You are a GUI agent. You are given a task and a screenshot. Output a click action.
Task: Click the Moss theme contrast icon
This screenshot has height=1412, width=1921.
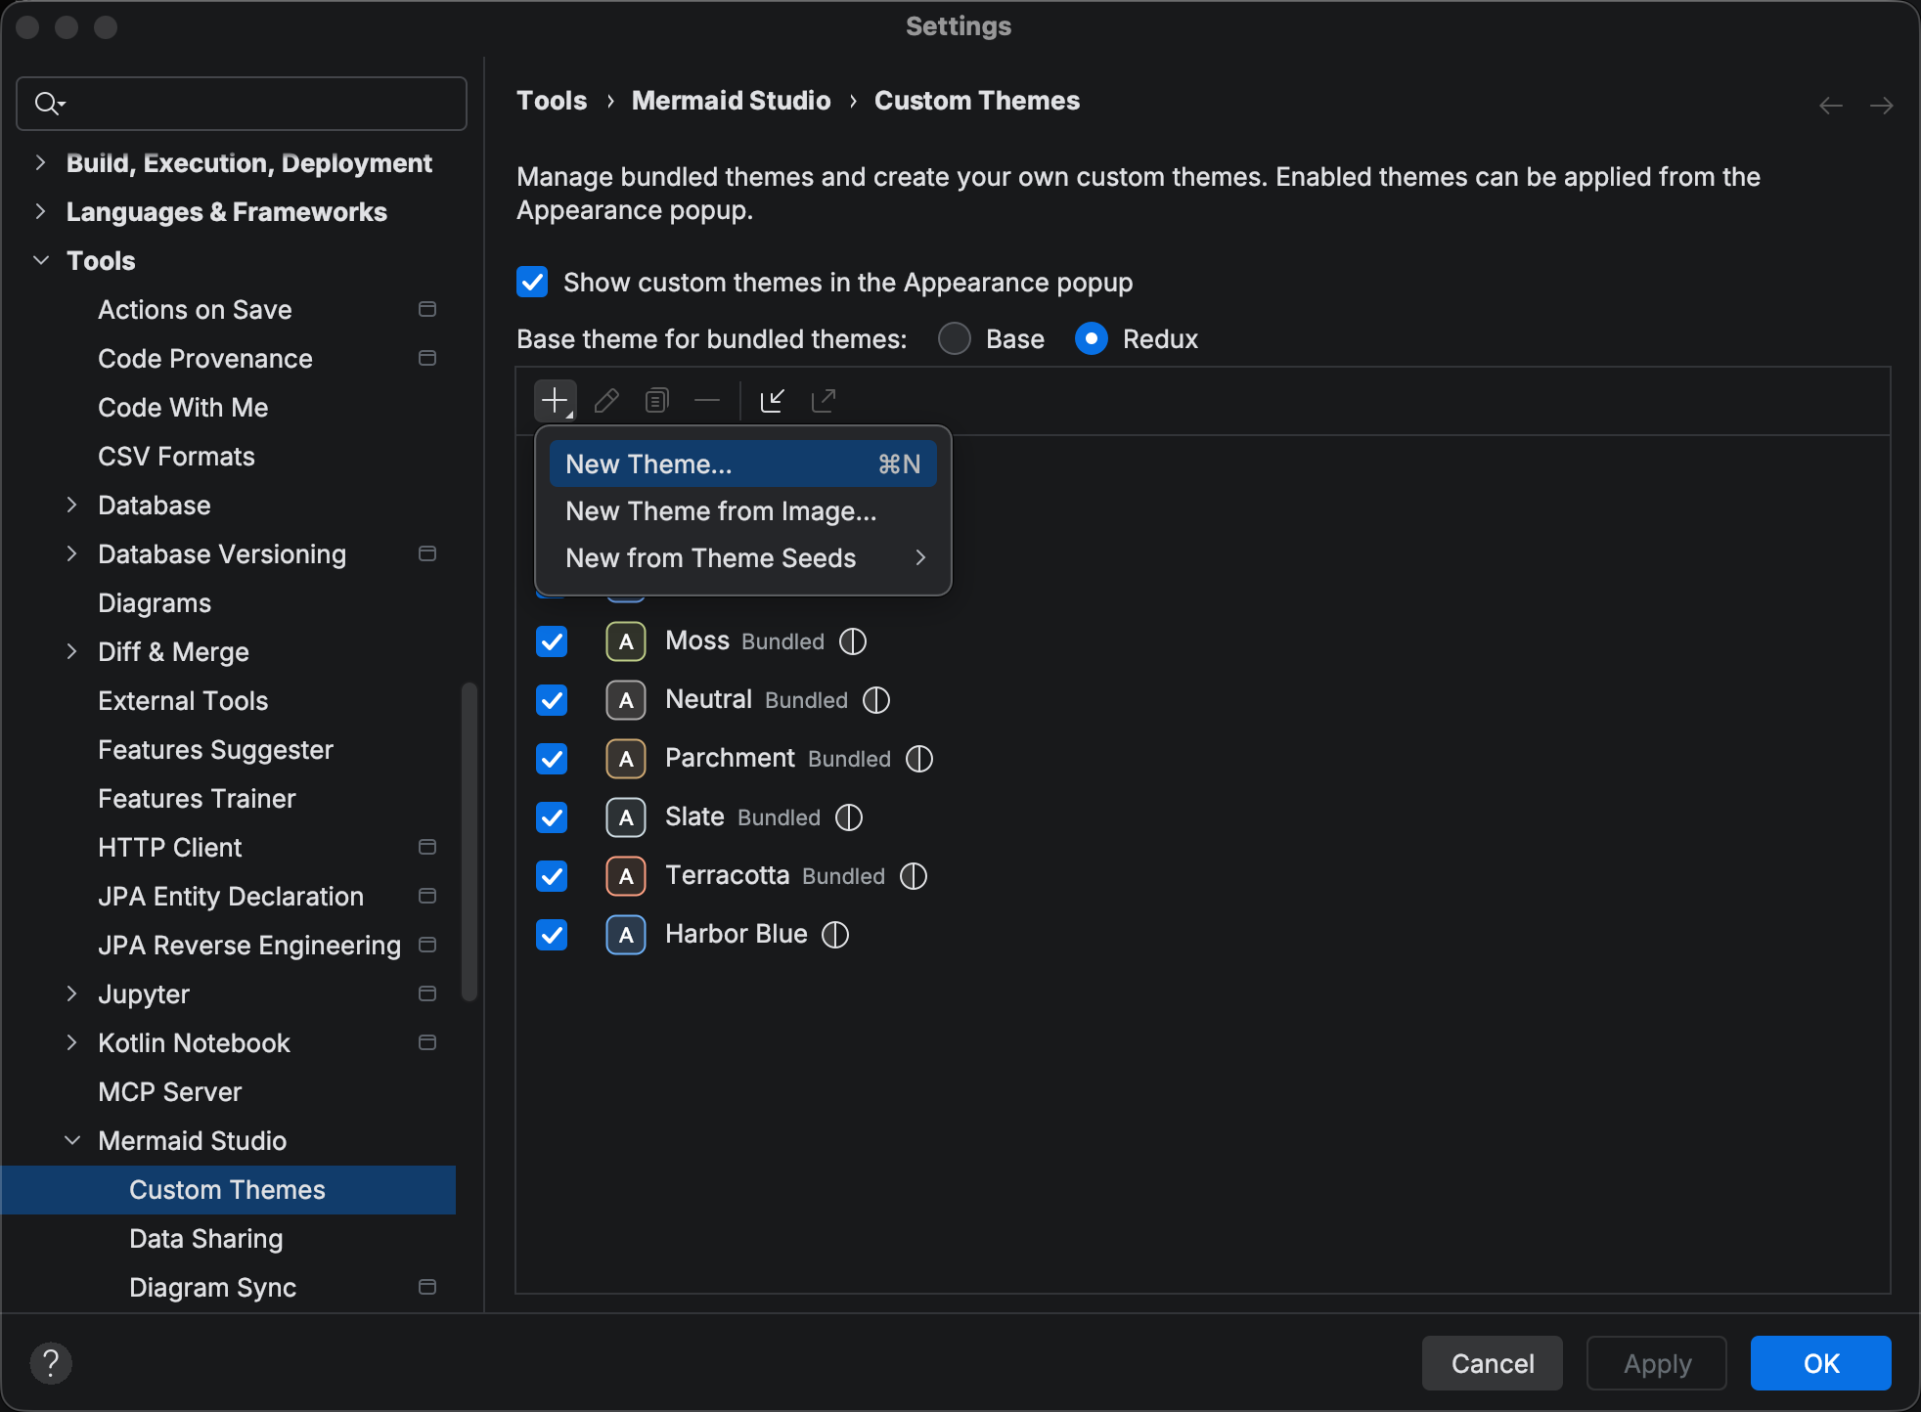coord(853,641)
